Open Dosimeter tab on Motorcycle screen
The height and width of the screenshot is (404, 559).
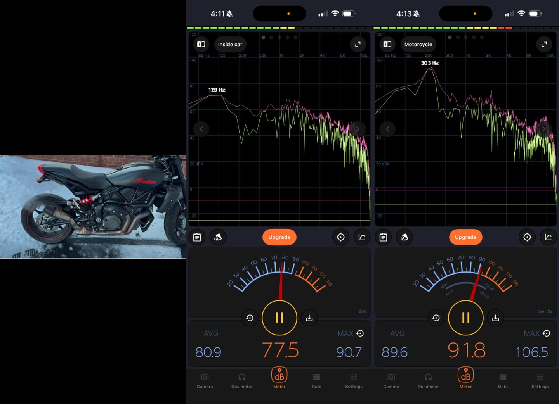pyautogui.click(x=428, y=381)
